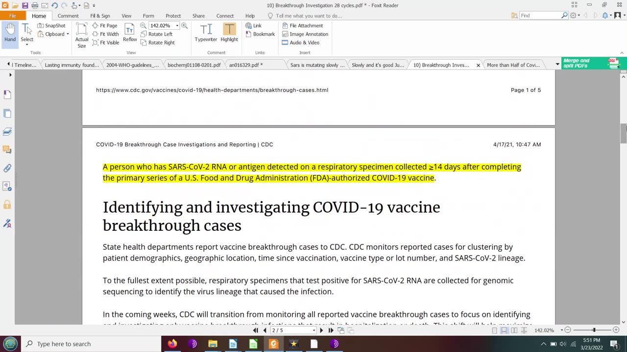
Task: Open the security lock side panel
Action: pyautogui.click(x=7, y=205)
